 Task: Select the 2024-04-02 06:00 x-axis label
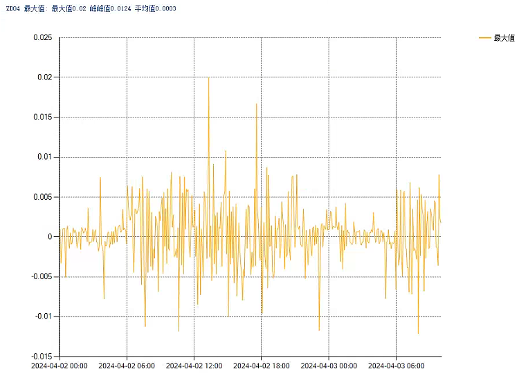point(127,366)
